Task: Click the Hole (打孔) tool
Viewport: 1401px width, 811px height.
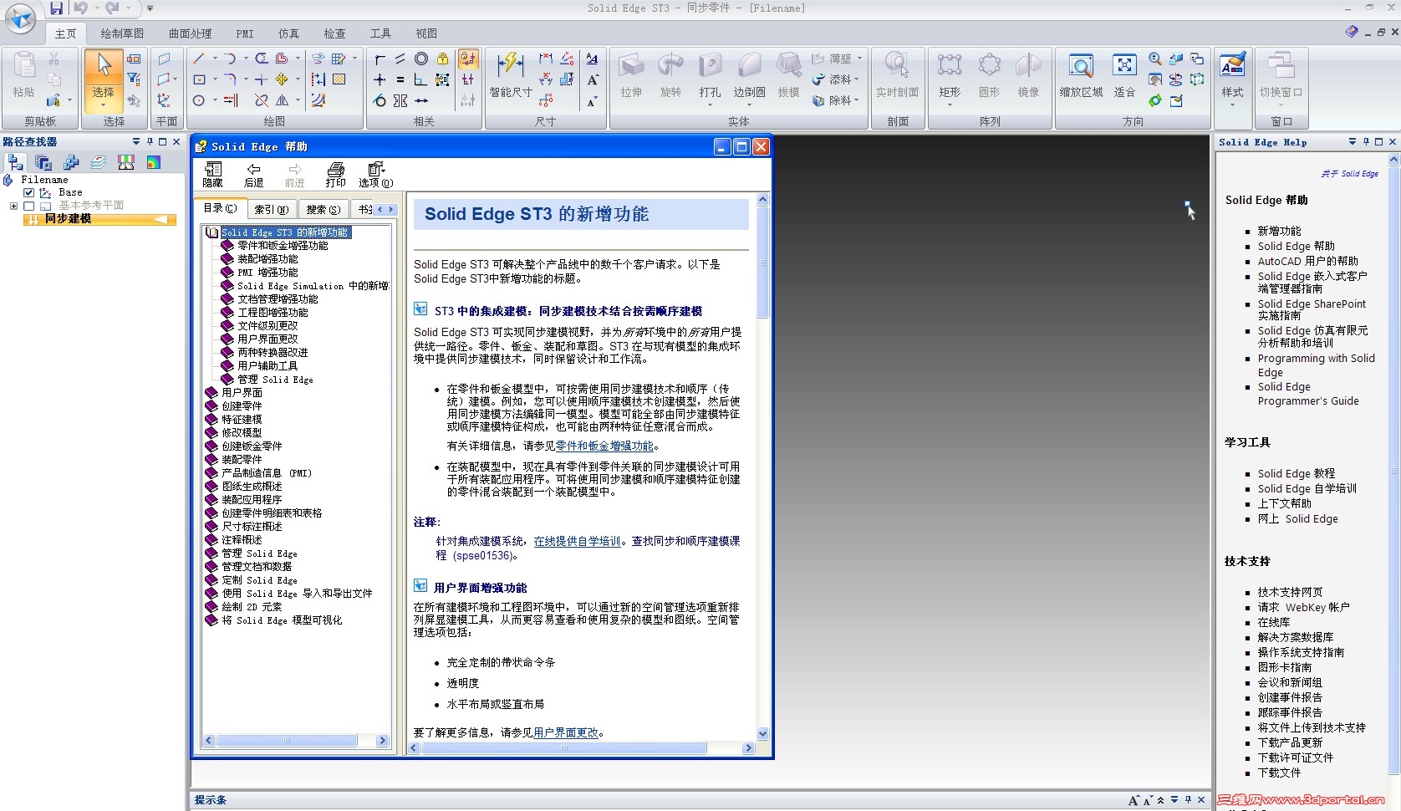Action: coord(710,75)
